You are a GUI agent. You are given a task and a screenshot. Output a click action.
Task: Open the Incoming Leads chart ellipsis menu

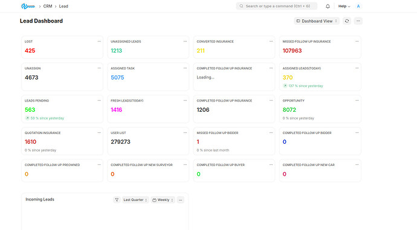pyautogui.click(x=180, y=200)
